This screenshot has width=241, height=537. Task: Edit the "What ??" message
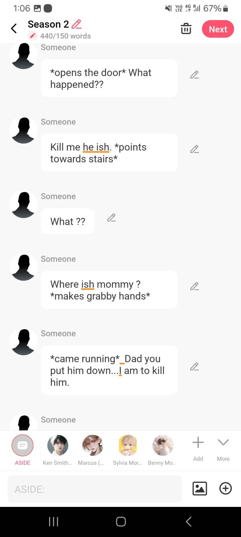click(111, 218)
